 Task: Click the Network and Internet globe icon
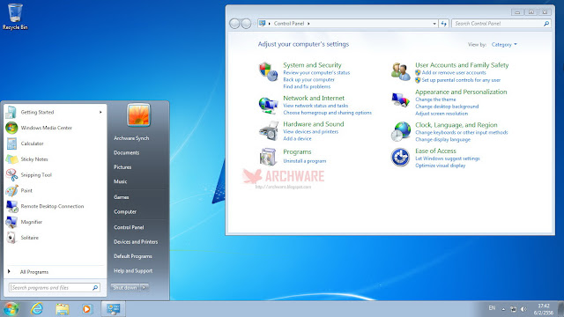(268, 105)
